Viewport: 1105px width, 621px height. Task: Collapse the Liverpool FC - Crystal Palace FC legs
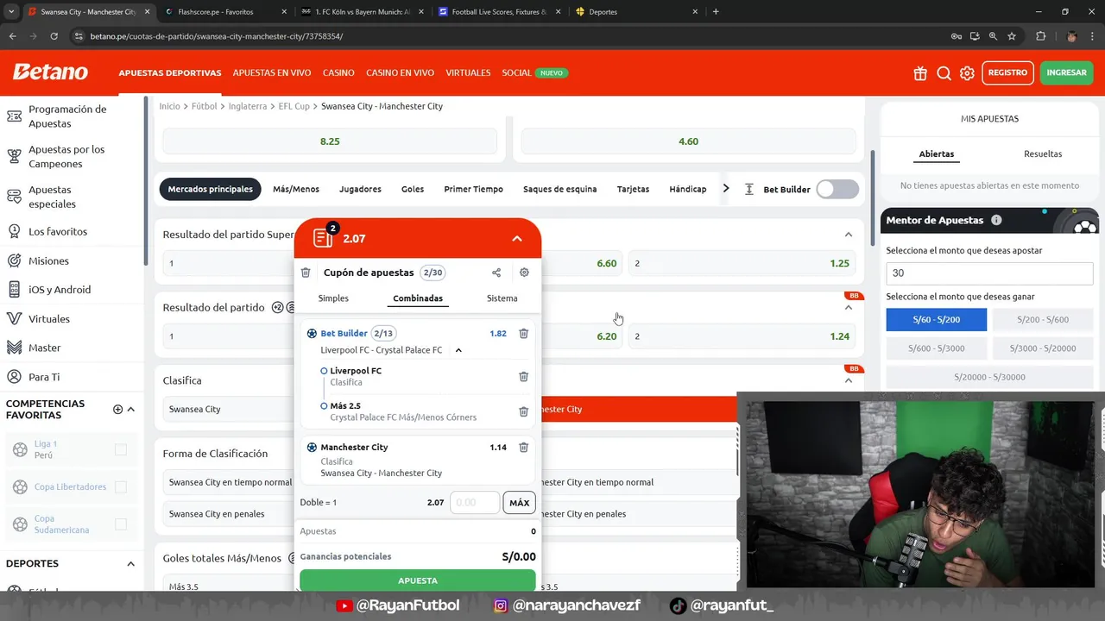pos(458,350)
